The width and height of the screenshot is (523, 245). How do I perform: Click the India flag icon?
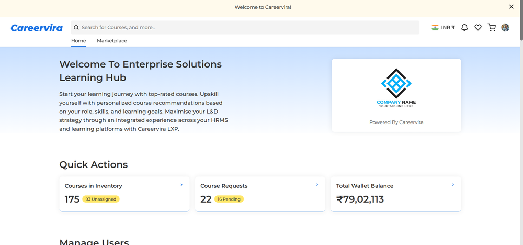435,27
